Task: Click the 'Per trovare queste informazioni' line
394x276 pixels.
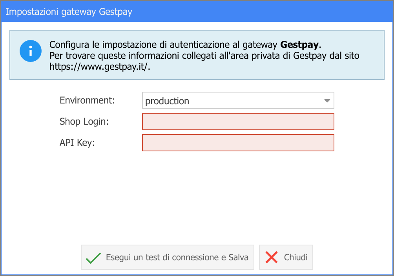Action: coord(204,56)
